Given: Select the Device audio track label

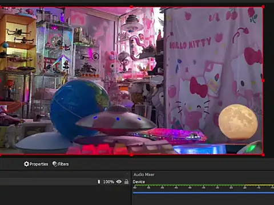Looking at the screenshot, I should 139,182.
